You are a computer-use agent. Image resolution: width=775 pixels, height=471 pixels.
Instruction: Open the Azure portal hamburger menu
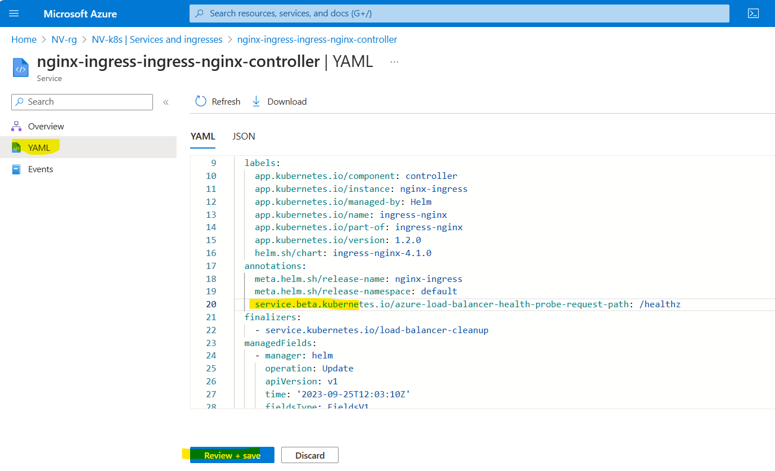pyautogui.click(x=14, y=14)
